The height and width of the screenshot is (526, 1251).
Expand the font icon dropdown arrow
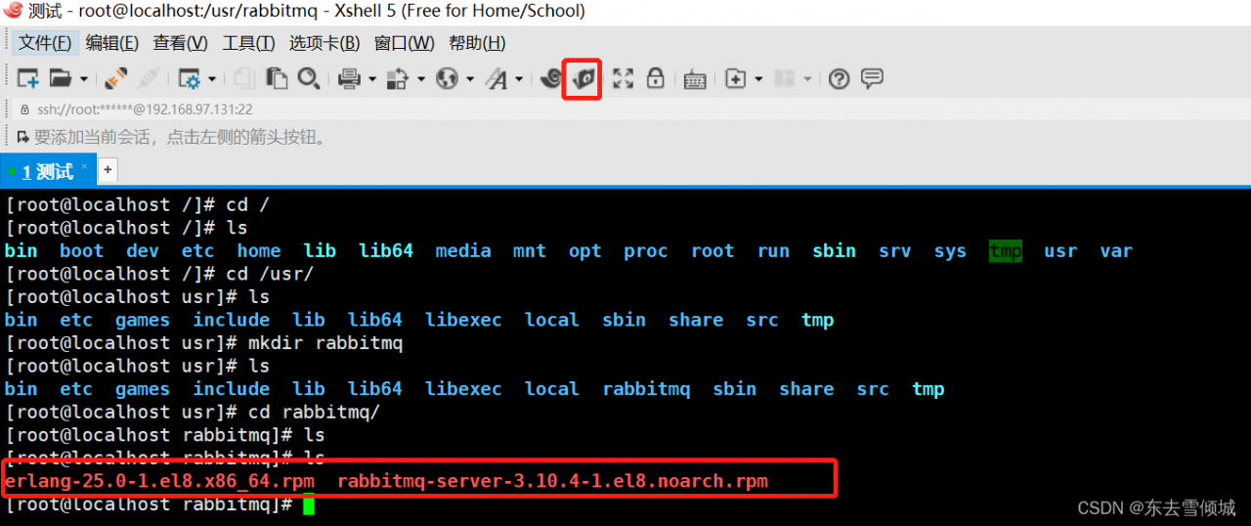(x=519, y=80)
